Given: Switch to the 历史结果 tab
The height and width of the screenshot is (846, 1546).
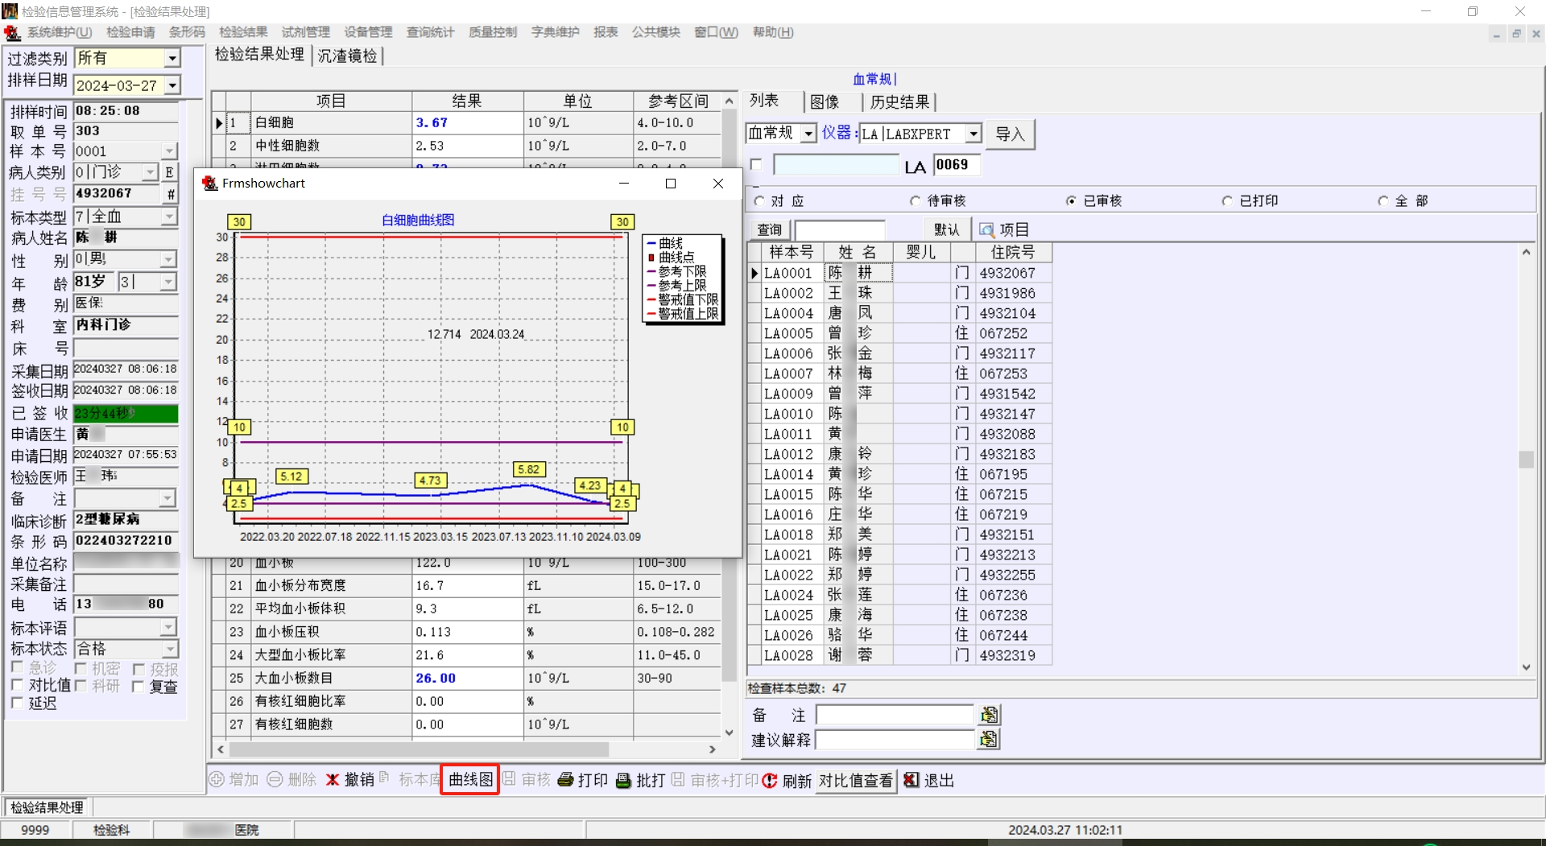Looking at the screenshot, I should coord(899,102).
